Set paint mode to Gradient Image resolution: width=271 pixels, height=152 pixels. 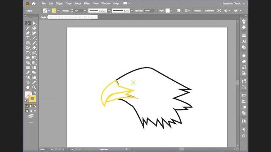coord(31,106)
